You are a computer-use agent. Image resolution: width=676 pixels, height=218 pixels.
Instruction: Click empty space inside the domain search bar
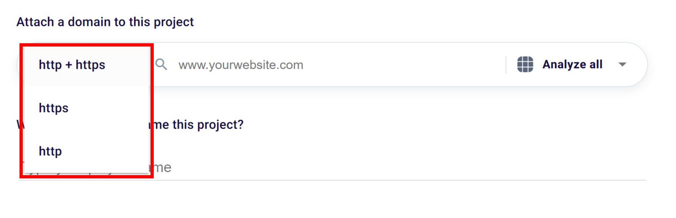(x=397, y=65)
